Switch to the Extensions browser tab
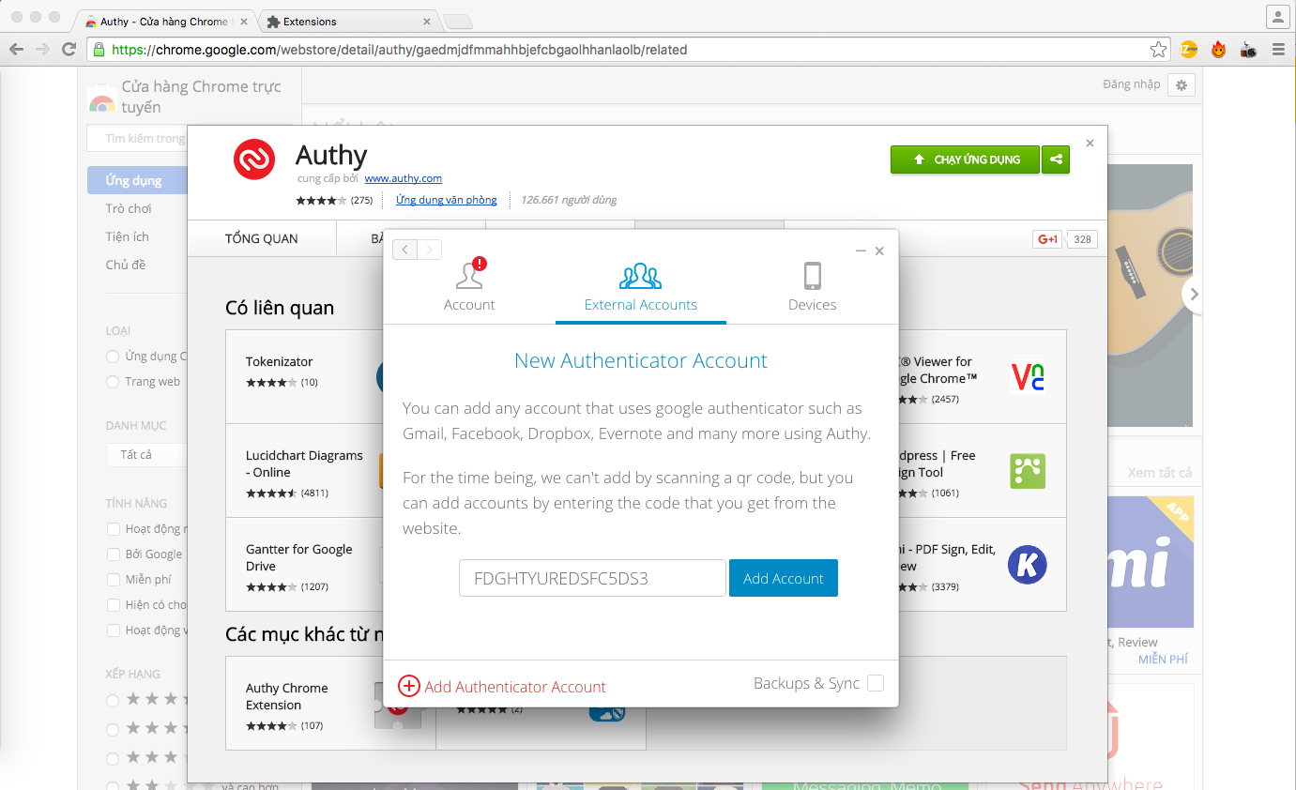 [x=347, y=21]
